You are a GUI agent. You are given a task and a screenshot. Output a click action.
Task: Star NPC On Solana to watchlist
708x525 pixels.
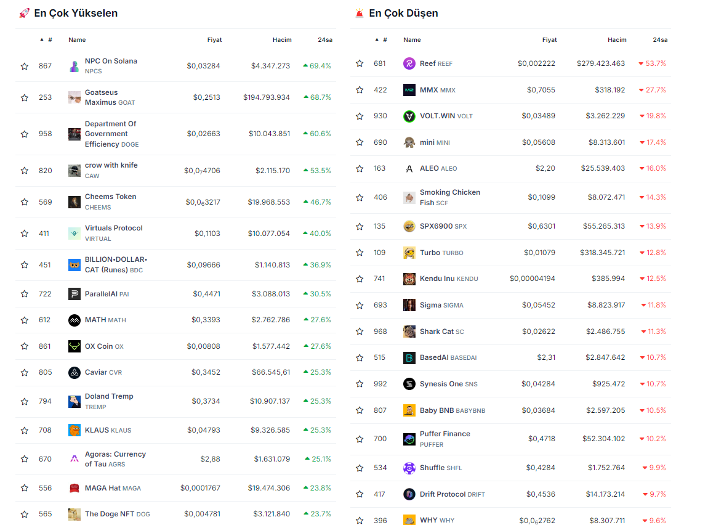coord(25,66)
